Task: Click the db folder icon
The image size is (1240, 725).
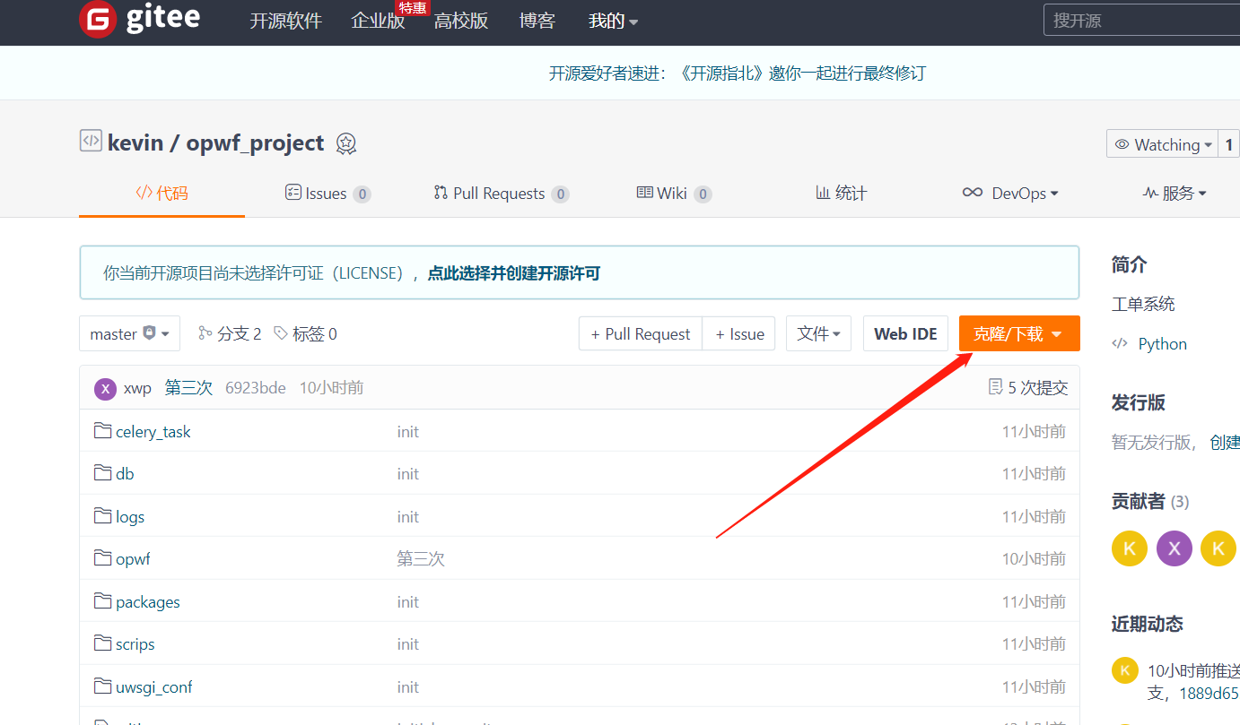Action: [x=102, y=473]
